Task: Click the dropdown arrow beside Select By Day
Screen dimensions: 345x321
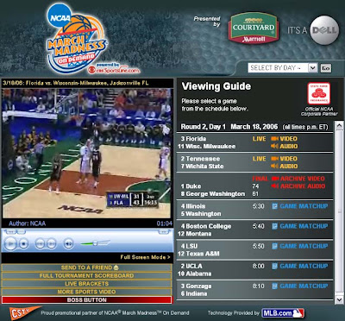Action: click(312, 68)
